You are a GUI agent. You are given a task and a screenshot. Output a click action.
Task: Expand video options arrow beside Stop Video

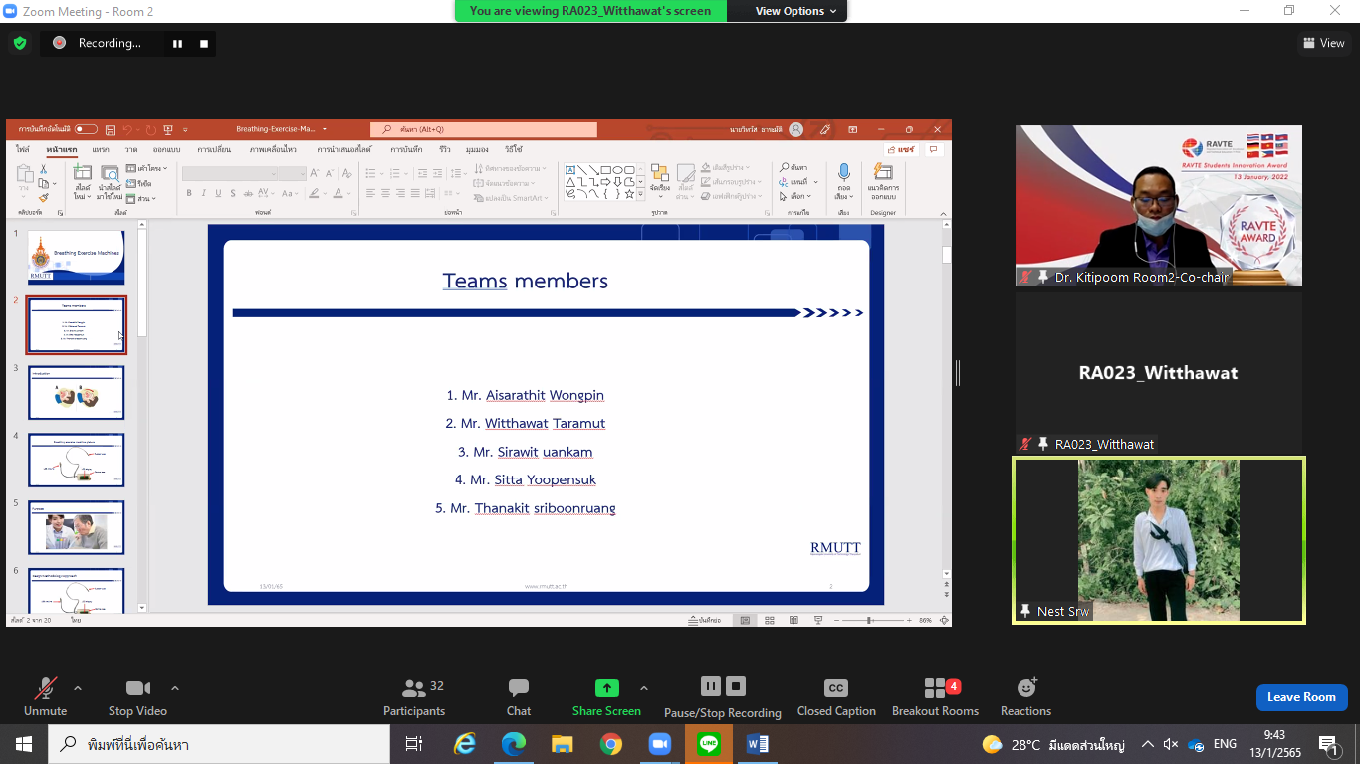point(175,688)
